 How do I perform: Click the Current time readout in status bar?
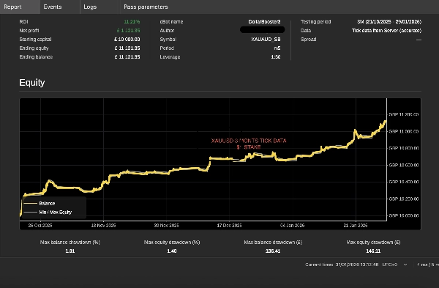pos(342,265)
